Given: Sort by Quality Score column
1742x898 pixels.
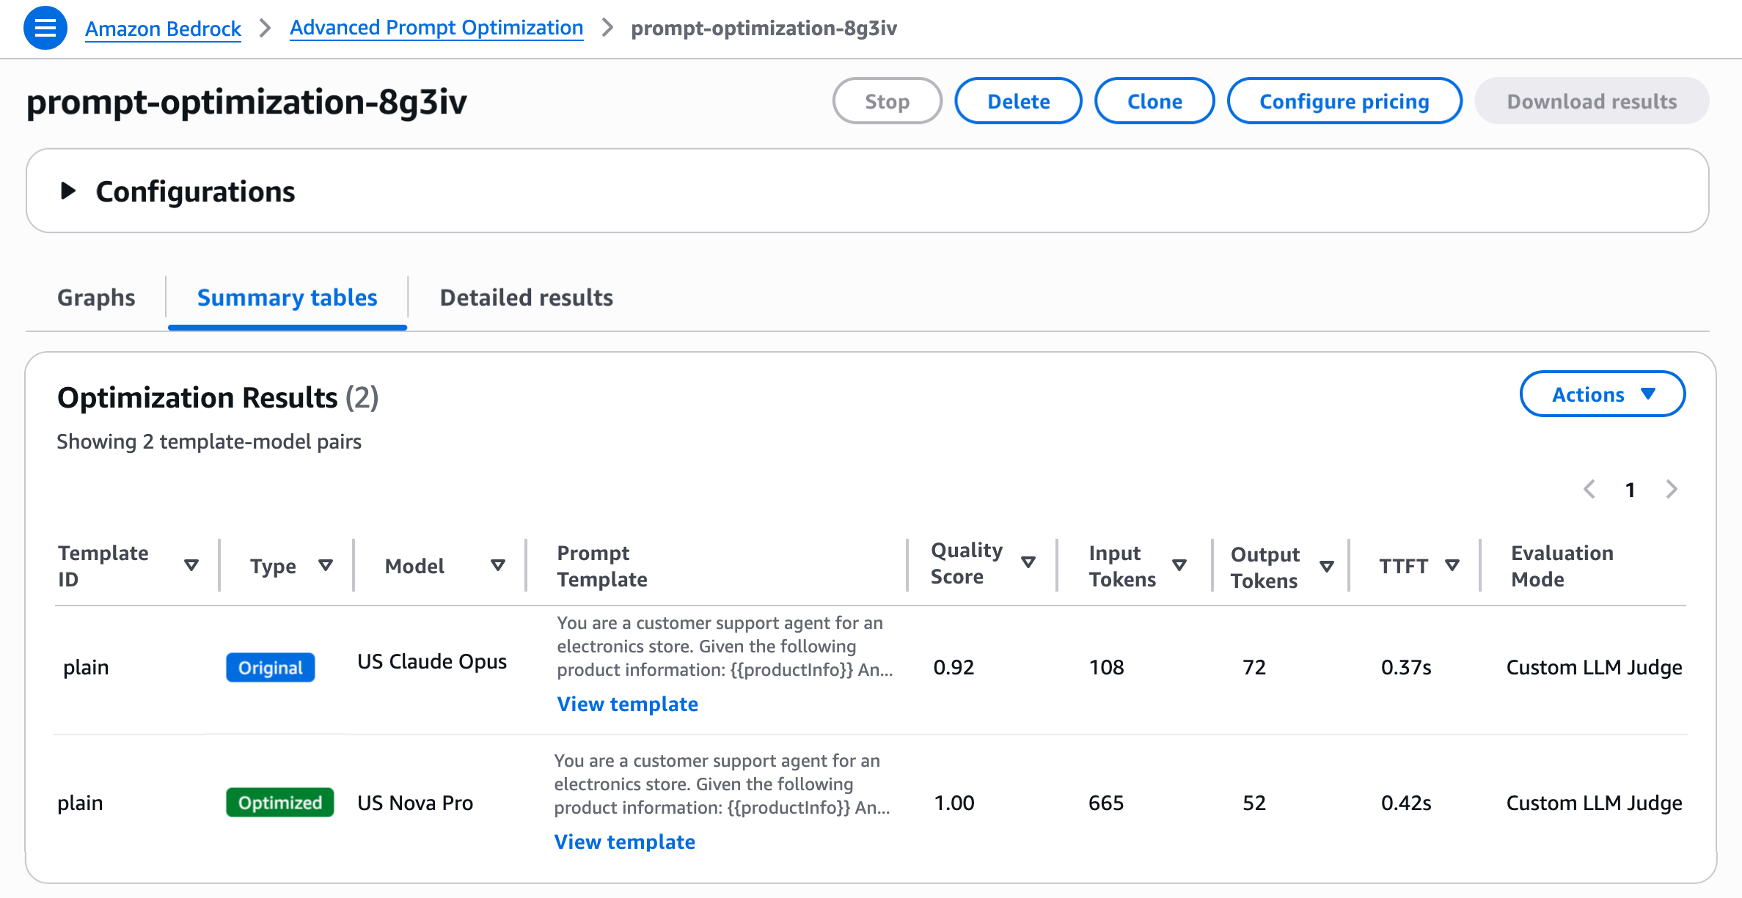Looking at the screenshot, I should pyautogui.click(x=1028, y=562).
